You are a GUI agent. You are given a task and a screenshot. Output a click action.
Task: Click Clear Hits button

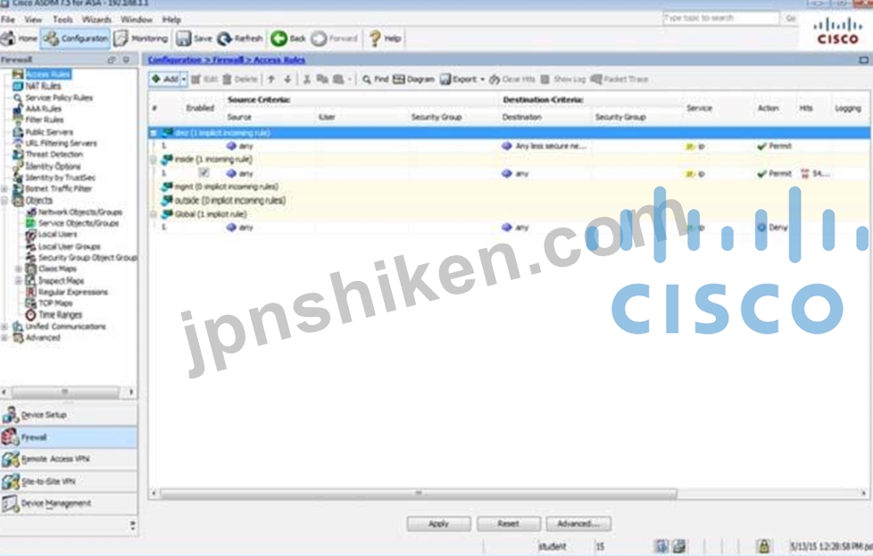pos(512,79)
